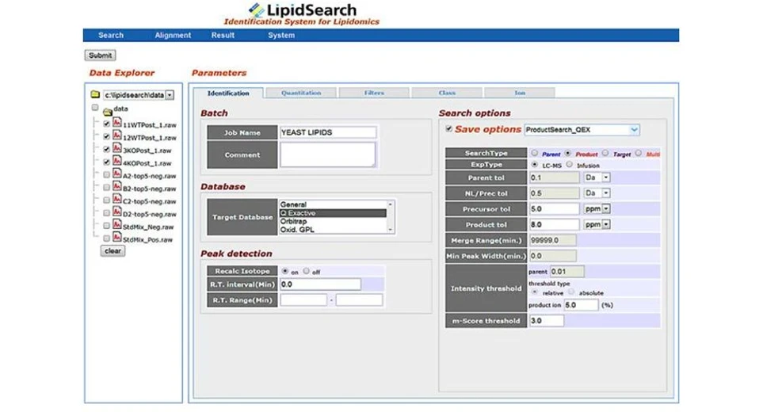Check the A2-top5-neg.raw checkbox
Image resolution: width=763 pixels, height=412 pixels.
click(x=107, y=174)
